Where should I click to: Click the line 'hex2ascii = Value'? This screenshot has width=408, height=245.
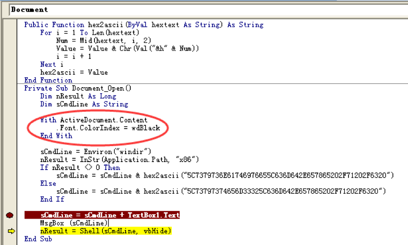click(x=74, y=72)
